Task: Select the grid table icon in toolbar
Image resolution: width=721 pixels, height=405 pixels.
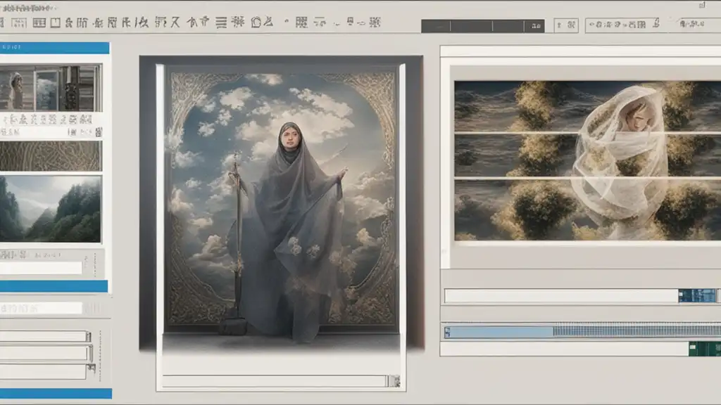Action: click(x=39, y=22)
